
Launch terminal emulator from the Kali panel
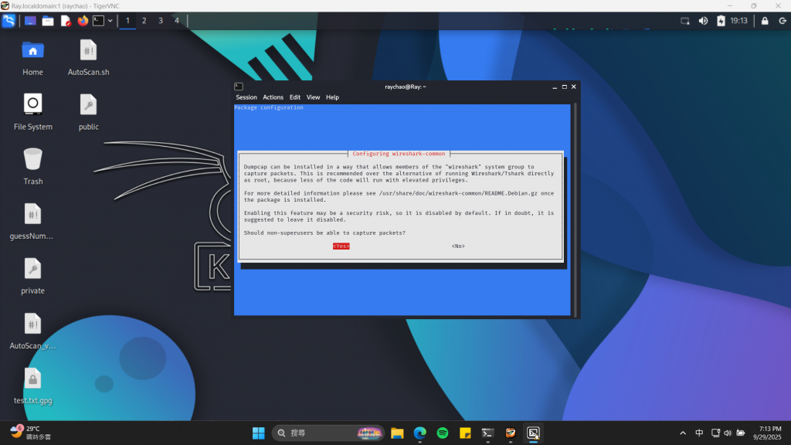coord(98,21)
